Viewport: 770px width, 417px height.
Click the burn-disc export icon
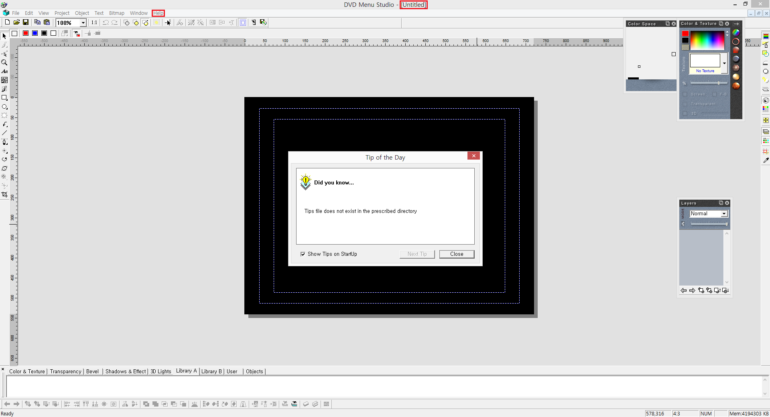(x=263, y=22)
